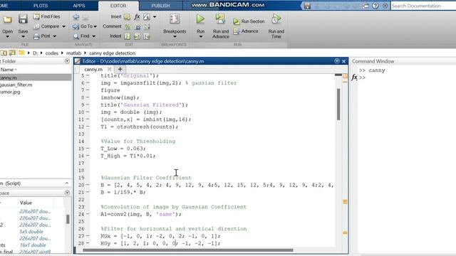Click the fx function browser icon in Command Window

[x=354, y=78]
